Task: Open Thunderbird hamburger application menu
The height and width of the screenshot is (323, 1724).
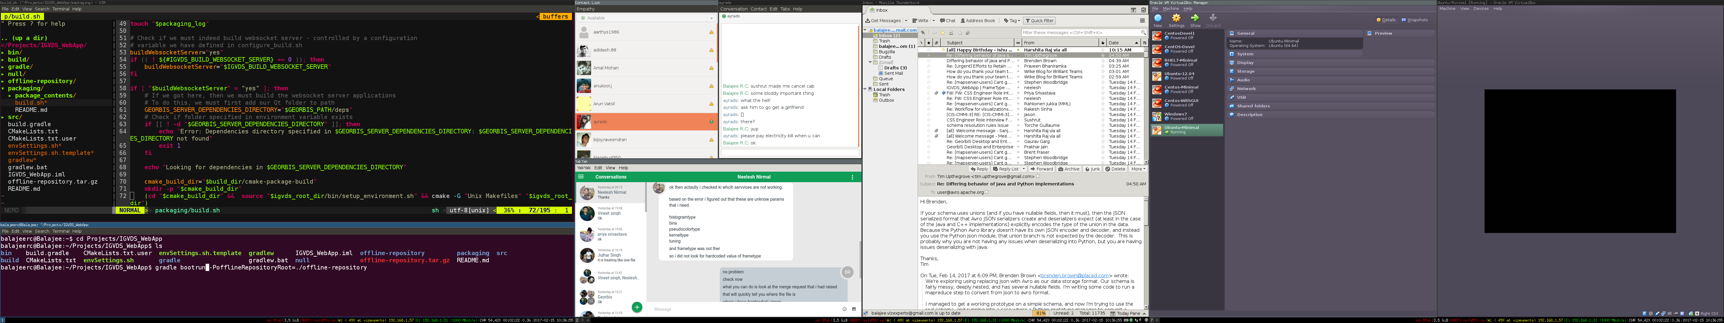Action: click(1142, 21)
